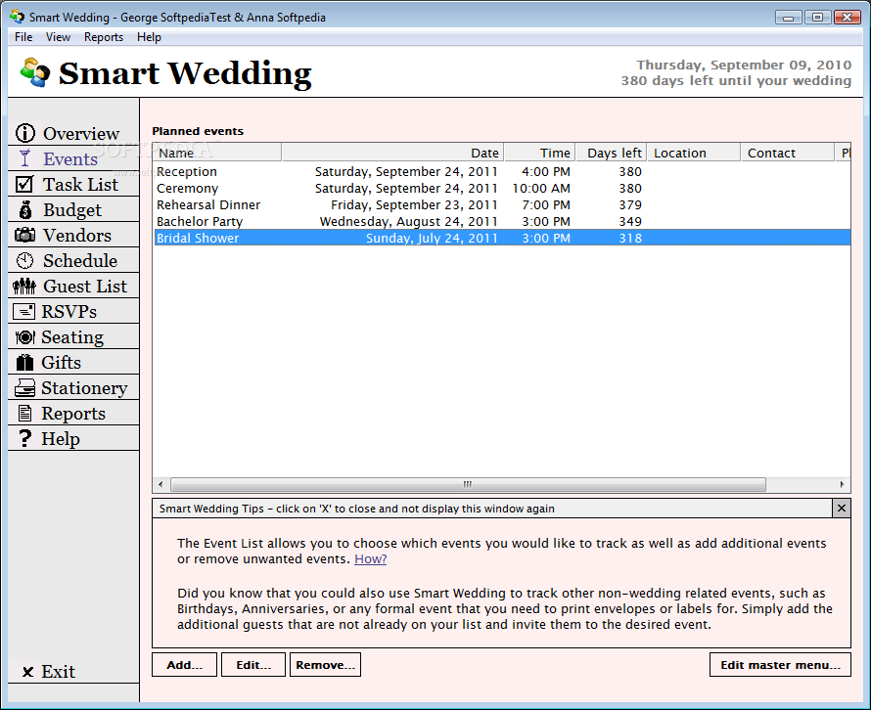The height and width of the screenshot is (710, 871).
Task: Click the Overview info icon in sidebar
Action: 25,133
